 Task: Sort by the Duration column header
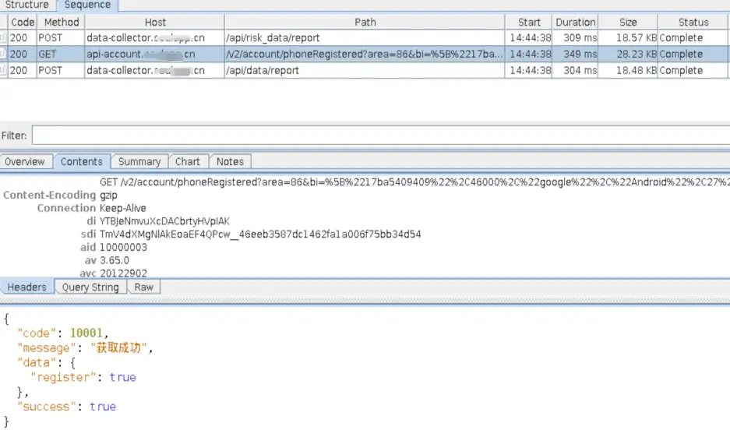click(x=576, y=22)
